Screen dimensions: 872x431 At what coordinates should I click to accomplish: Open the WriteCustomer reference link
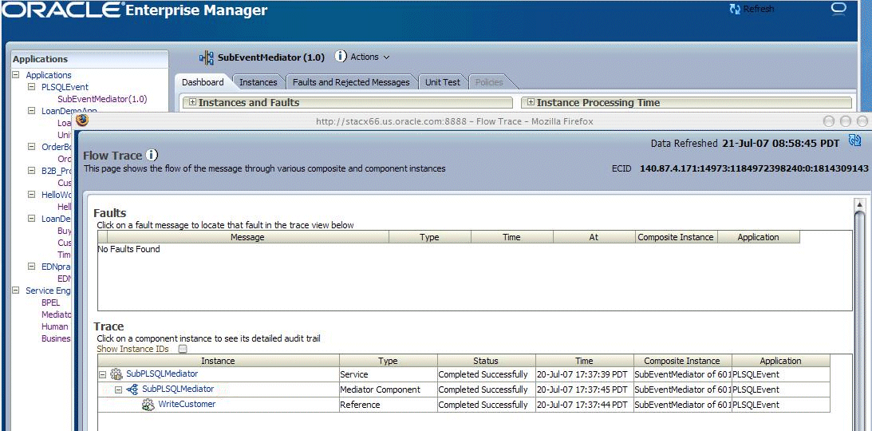(187, 404)
